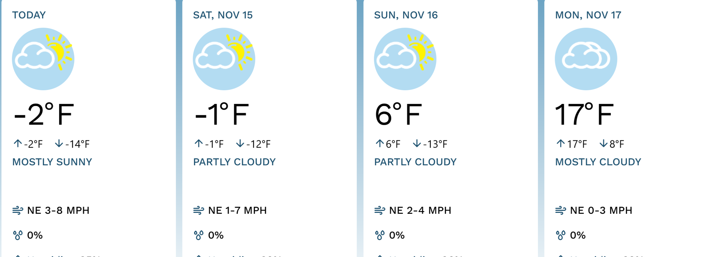Image resolution: width=715 pixels, height=257 pixels.
Task: Click the MOSTLY SUNNY condition label
Action: point(52,162)
